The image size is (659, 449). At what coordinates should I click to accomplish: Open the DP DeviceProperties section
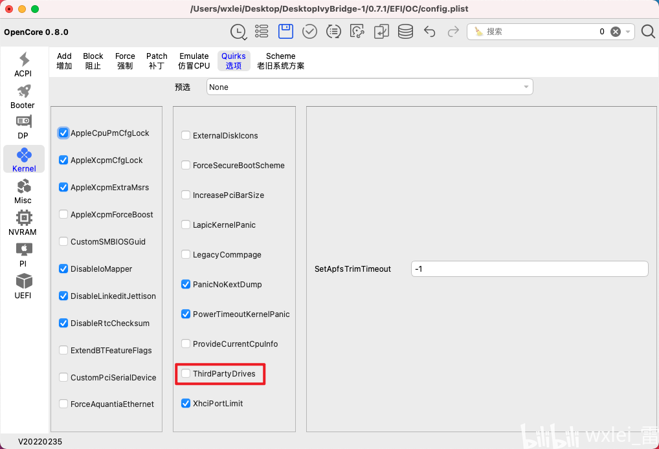coord(23,127)
